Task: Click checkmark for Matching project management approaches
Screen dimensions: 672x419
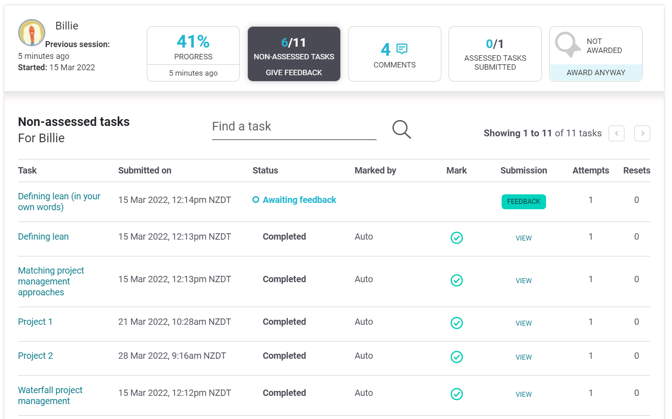Action: pyautogui.click(x=456, y=280)
